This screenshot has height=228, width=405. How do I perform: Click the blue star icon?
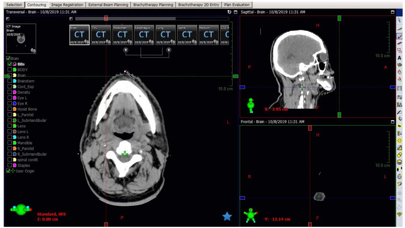click(227, 216)
